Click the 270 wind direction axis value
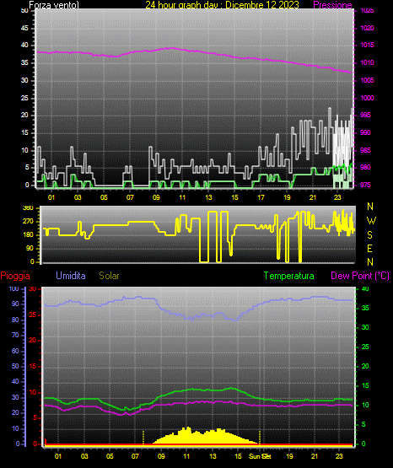Screen dimensions: 393x468 (x=28, y=222)
